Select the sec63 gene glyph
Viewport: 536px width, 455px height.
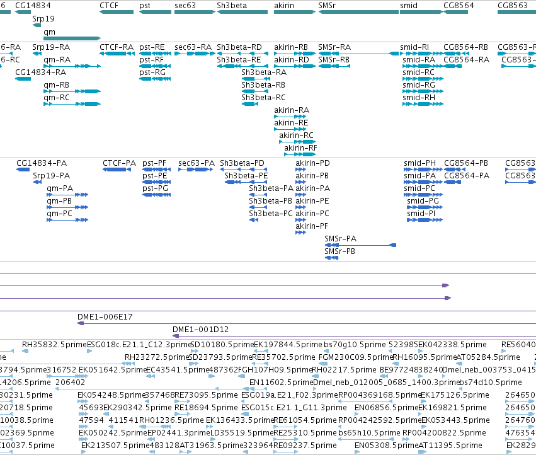[195, 12]
